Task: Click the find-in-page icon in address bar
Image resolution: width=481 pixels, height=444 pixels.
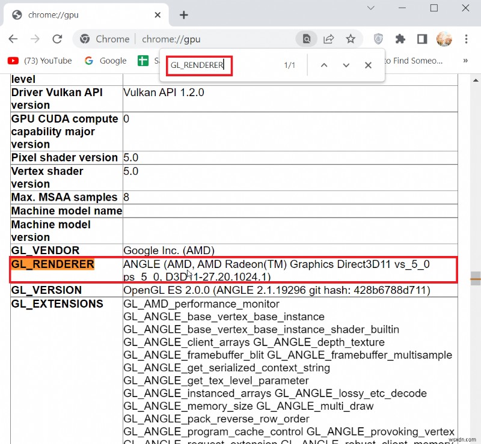Action: tap(307, 39)
